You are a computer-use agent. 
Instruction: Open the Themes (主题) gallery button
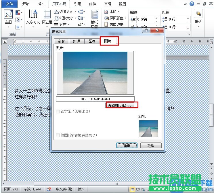point(8,17)
